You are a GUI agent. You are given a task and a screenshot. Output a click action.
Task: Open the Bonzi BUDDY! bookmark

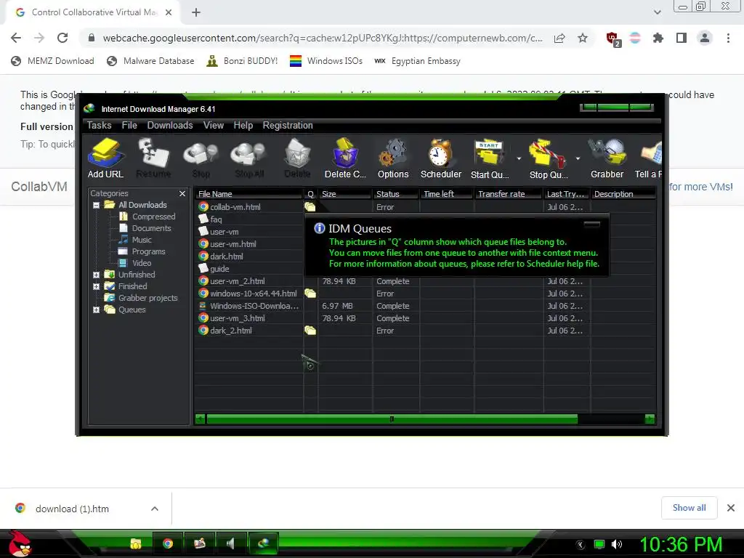coord(242,61)
